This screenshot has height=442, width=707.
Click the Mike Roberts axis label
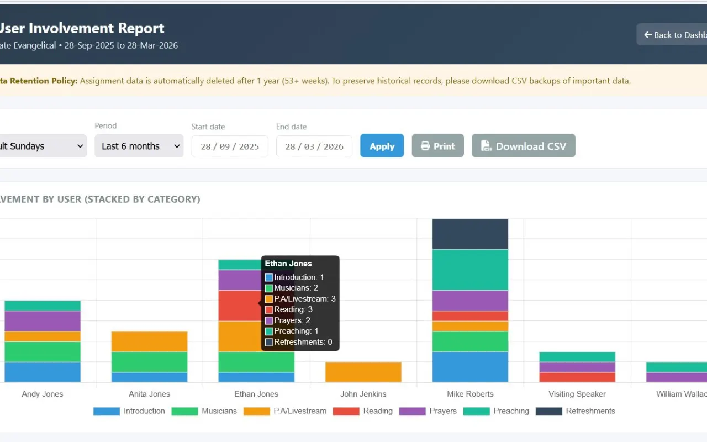(x=470, y=394)
